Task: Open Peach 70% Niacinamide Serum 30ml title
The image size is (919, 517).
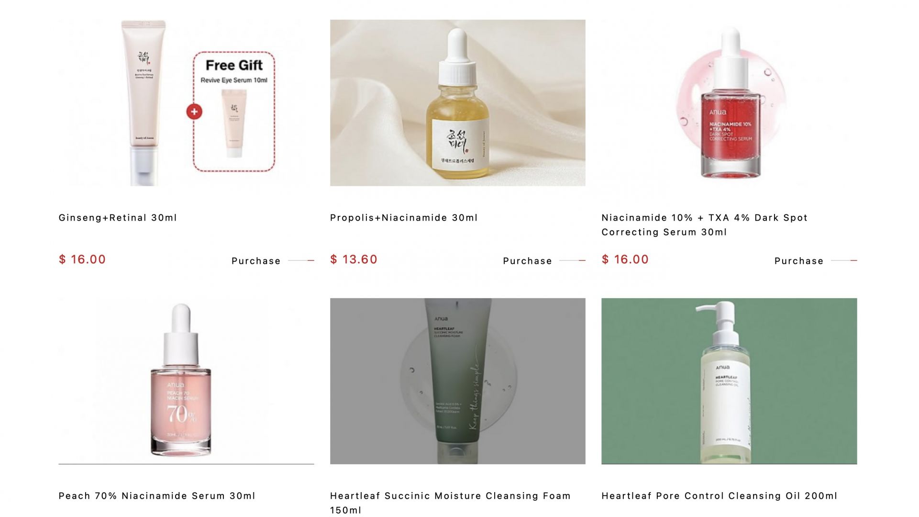Action: 157,496
